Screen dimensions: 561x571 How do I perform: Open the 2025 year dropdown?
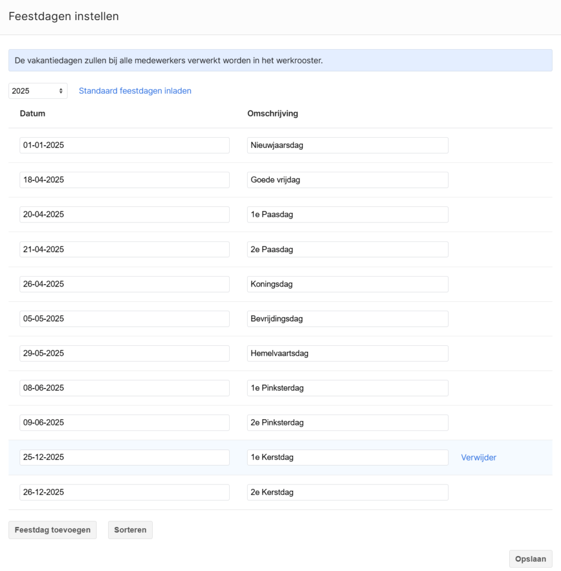pyautogui.click(x=38, y=91)
